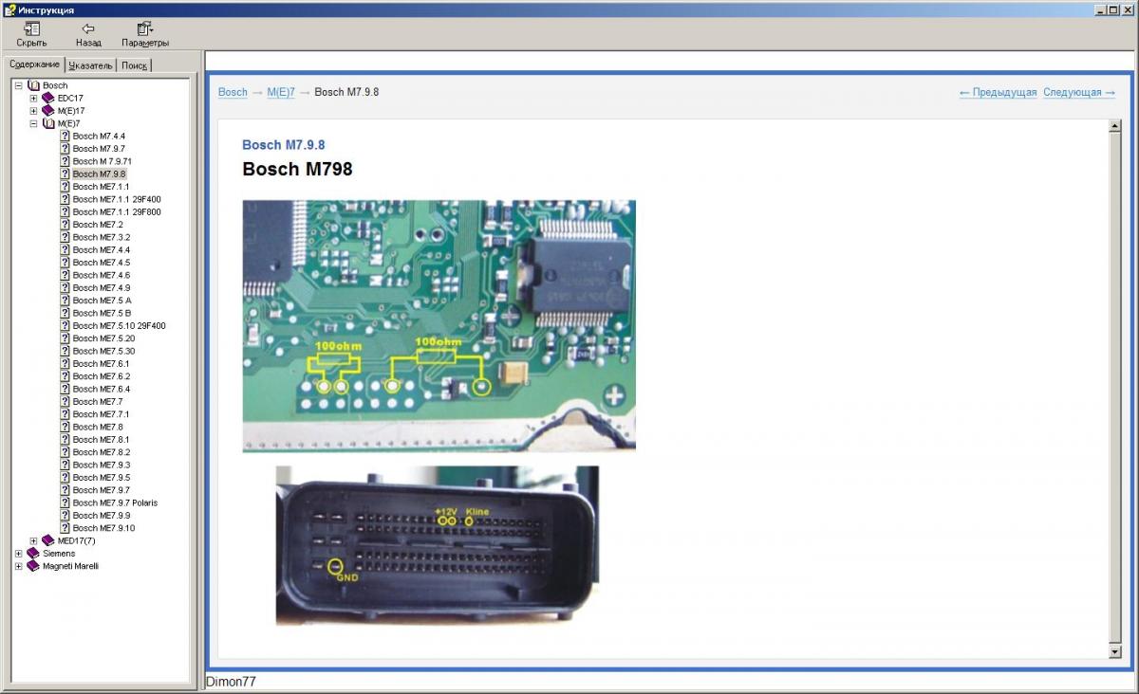Click the blue Bosch M7.9.8 heading text
The width and height of the screenshot is (1139, 694).
point(284,145)
